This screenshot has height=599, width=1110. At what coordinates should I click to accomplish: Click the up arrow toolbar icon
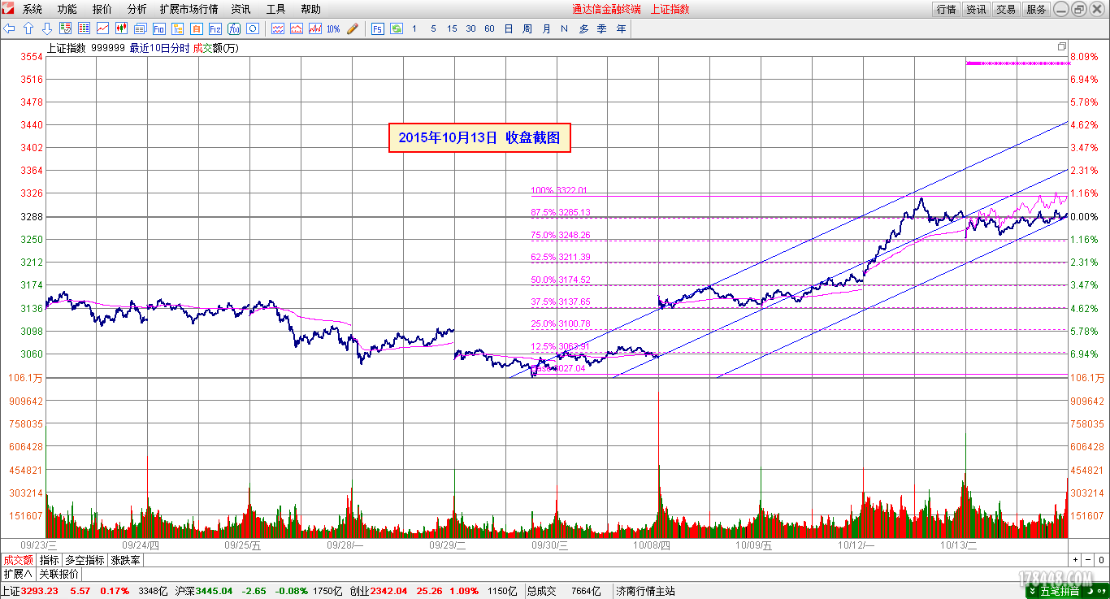tap(28, 28)
